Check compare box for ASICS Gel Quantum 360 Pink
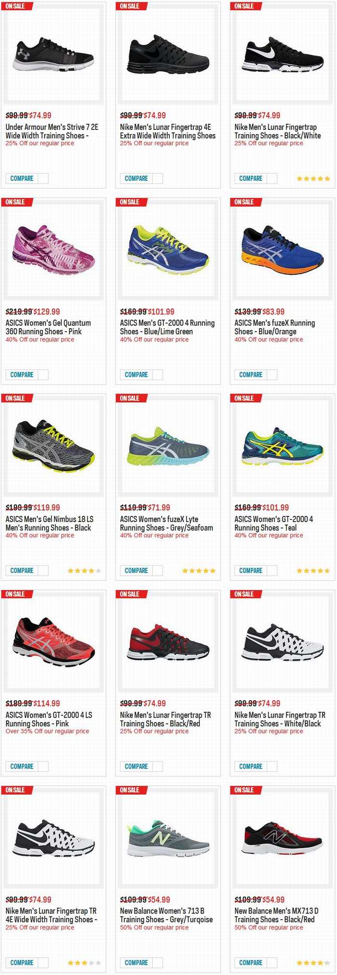Viewport: 337px width, 975px height. (43, 375)
